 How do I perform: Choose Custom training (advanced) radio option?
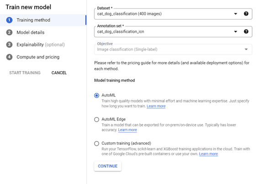96,143
